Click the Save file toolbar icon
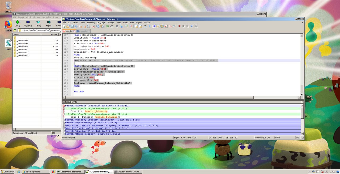The width and height of the screenshot is (340, 174). click(72, 26)
